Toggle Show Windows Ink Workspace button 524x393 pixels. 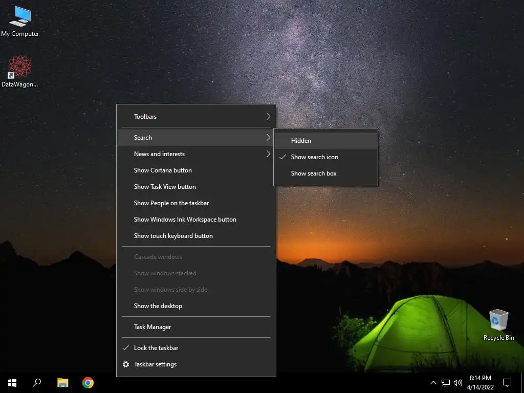click(196, 220)
